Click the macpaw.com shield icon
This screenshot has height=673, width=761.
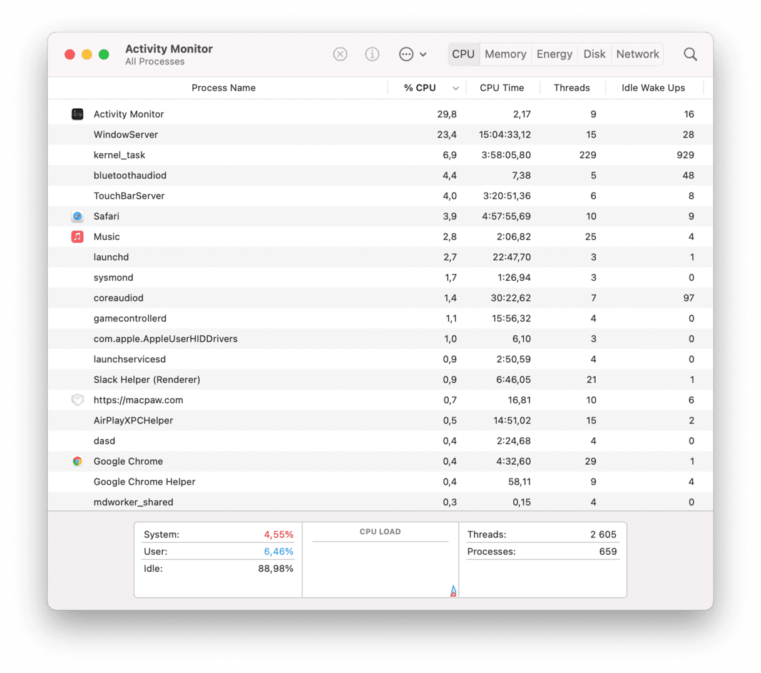pyautogui.click(x=78, y=400)
